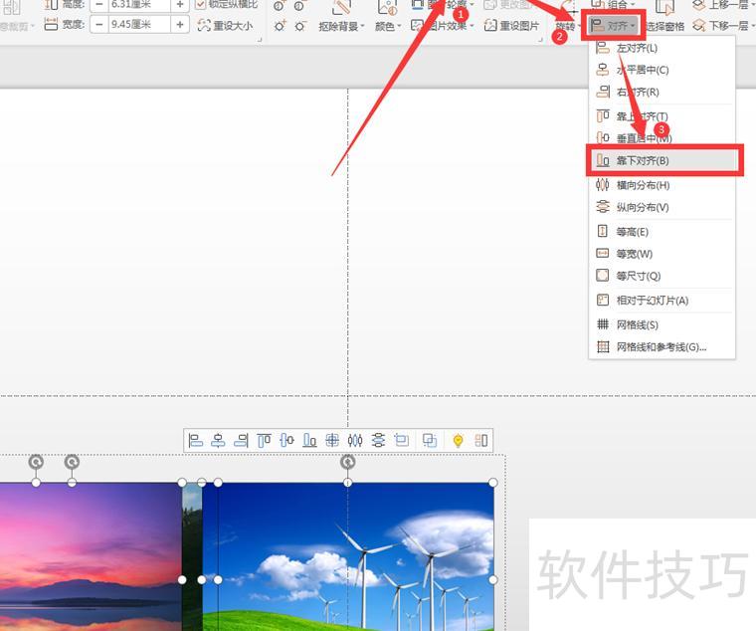The image size is (756, 631).
Task: Click 重设大小 reset size button
Action: coord(225,25)
